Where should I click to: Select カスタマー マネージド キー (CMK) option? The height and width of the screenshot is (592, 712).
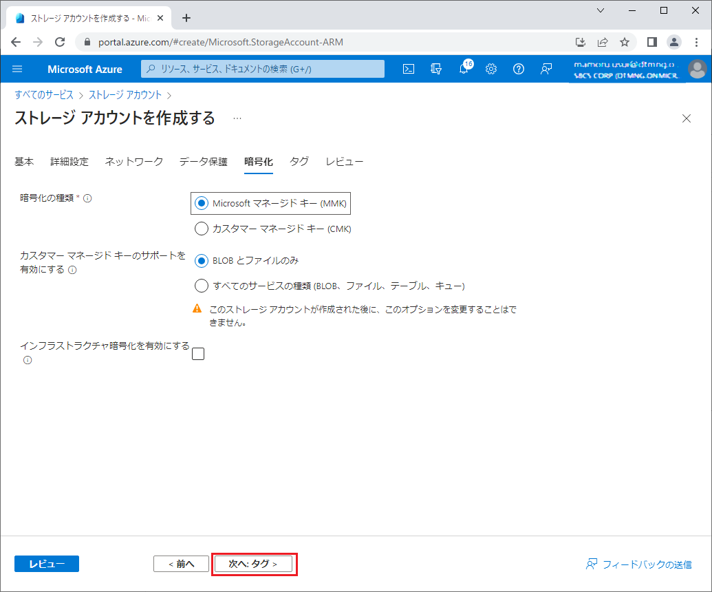pyautogui.click(x=202, y=229)
